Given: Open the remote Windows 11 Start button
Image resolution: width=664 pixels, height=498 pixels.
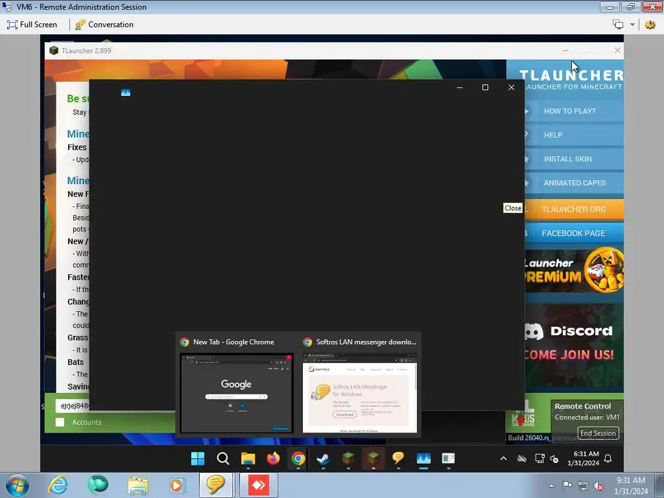Looking at the screenshot, I should coord(198,458).
